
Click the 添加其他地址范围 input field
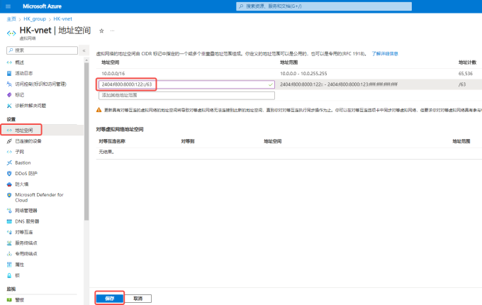pos(186,95)
